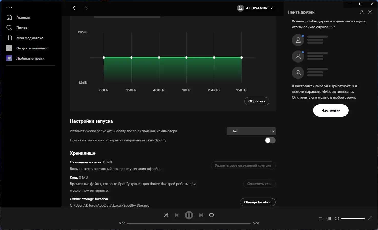Open the play queue icon

(320, 218)
